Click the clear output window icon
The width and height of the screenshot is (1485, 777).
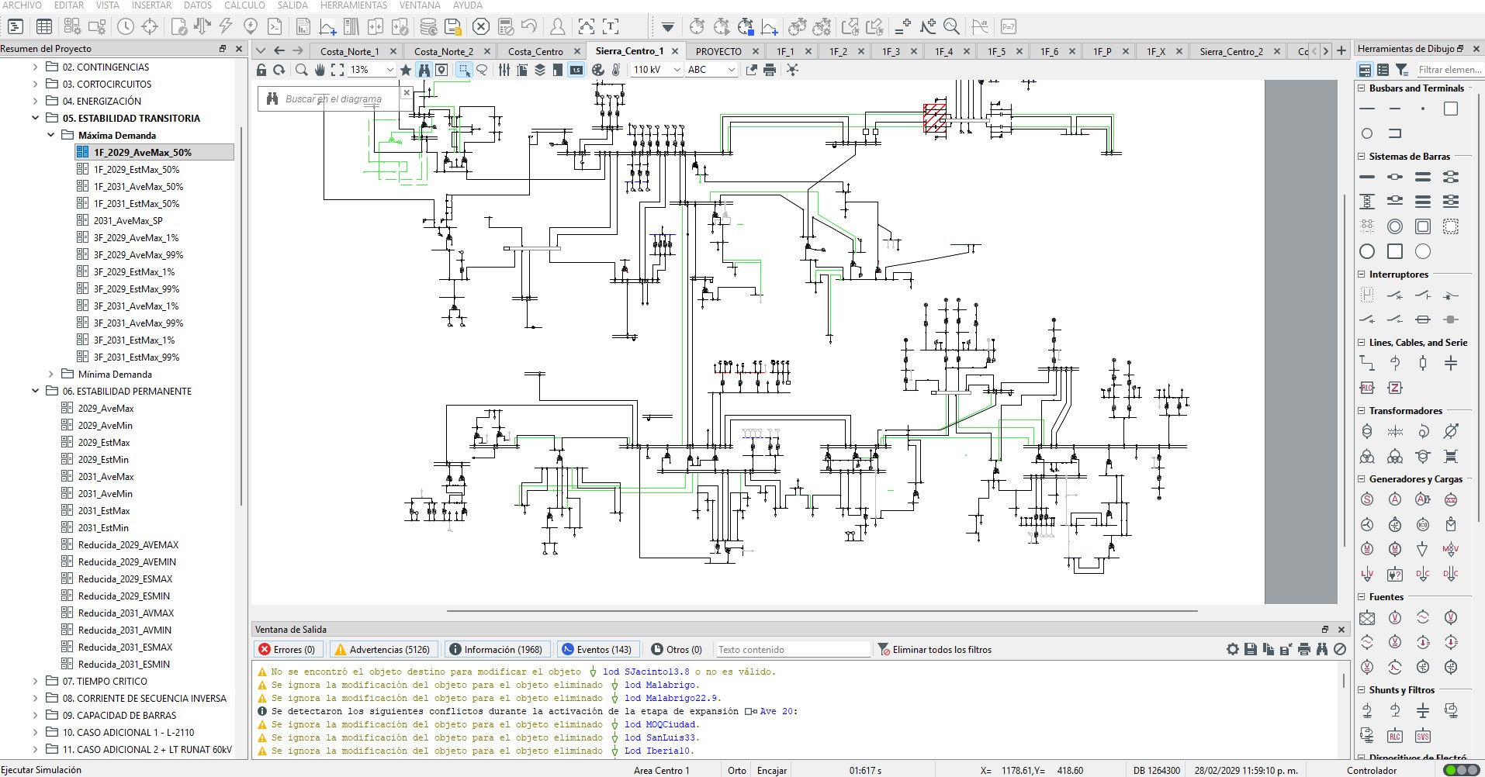tap(1340, 649)
